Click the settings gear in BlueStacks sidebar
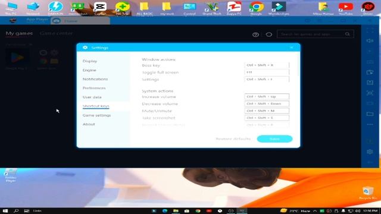The image size is (381, 214). [370, 152]
